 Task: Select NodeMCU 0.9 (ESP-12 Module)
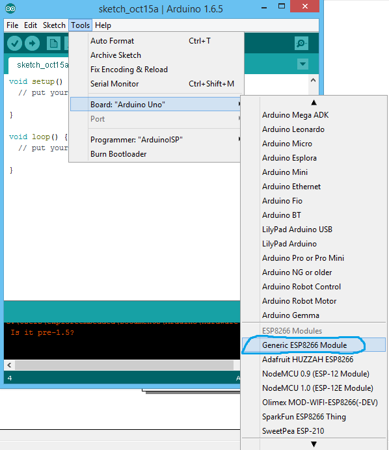tap(314, 374)
